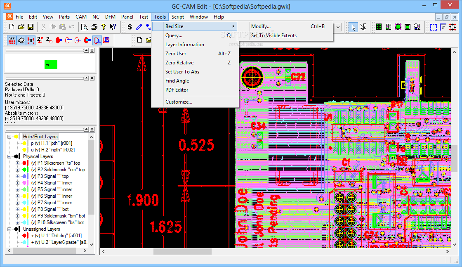This screenshot has height=267, width=462.
Task: Toggle the highlighted red oval blue box icon
Action: tap(97, 40)
